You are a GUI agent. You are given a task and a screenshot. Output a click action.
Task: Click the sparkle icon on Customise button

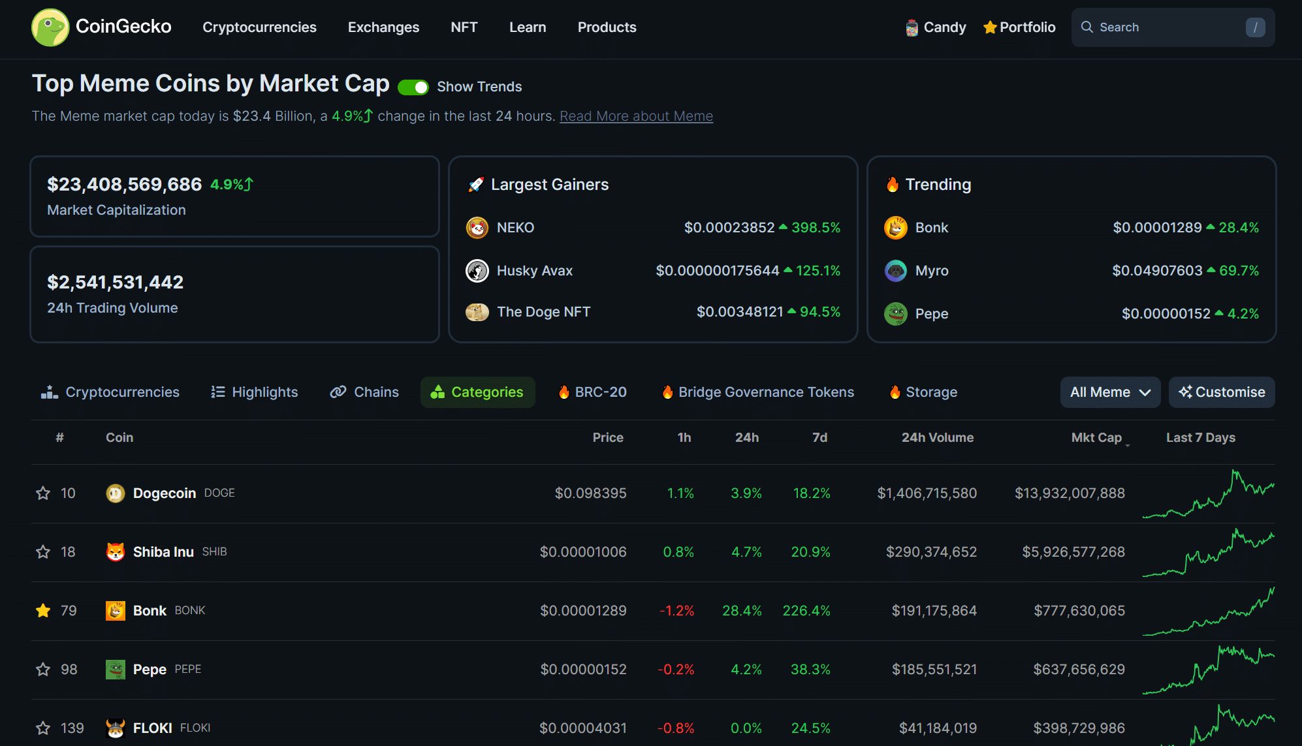click(1185, 392)
